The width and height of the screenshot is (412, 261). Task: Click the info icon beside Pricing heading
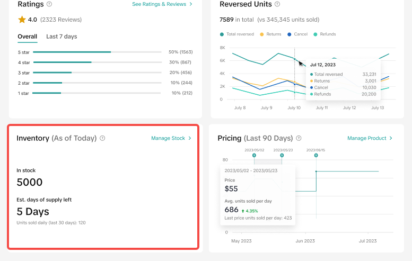tap(299, 138)
